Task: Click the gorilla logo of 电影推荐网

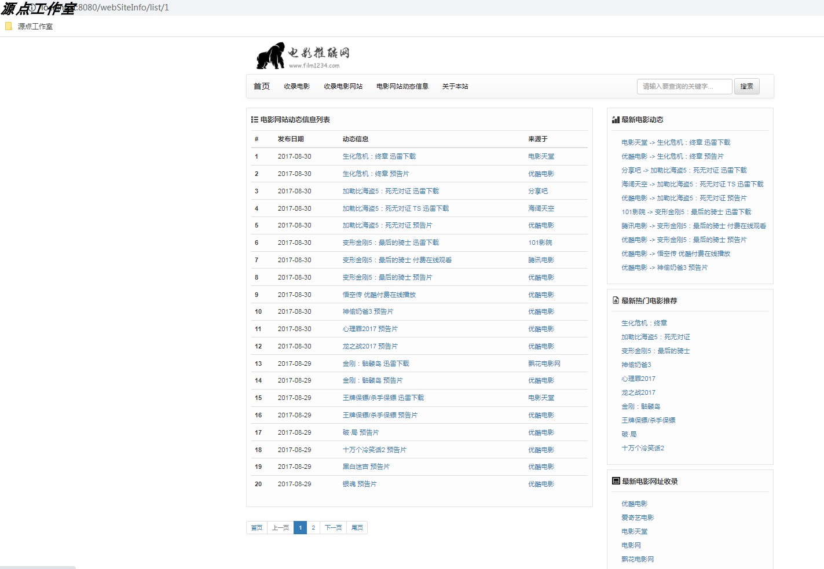Action: tap(271, 54)
